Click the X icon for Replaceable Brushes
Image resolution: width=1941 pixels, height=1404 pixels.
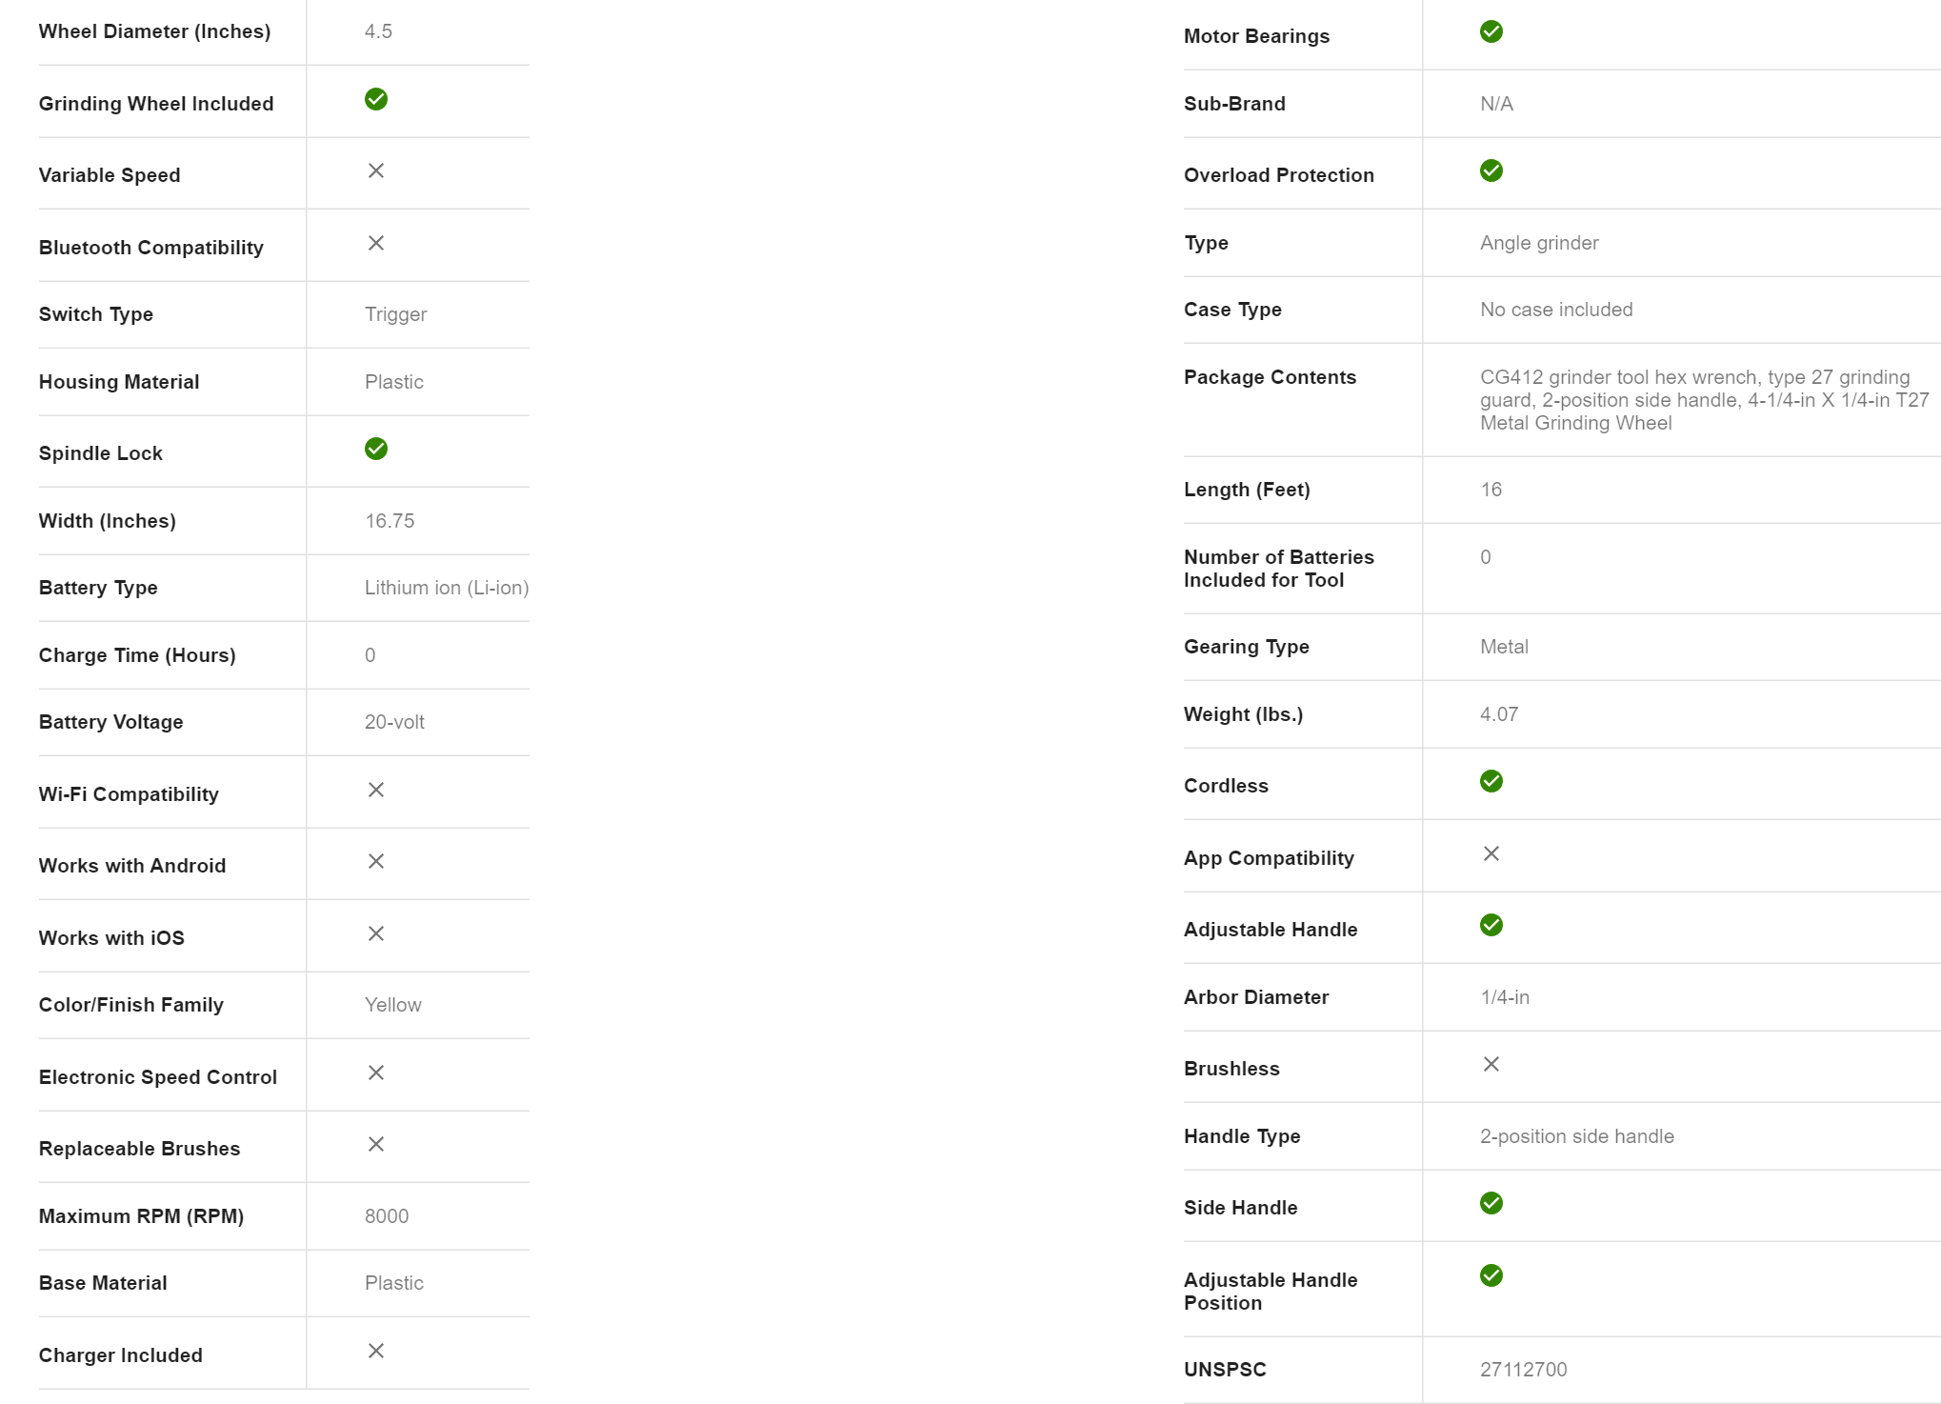click(x=376, y=1144)
